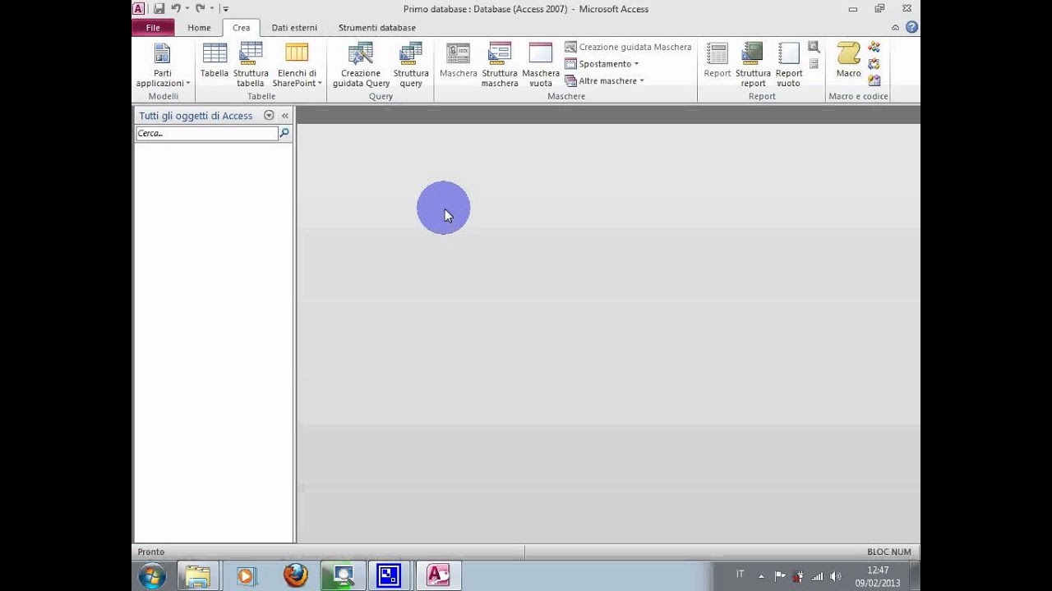Click BLOC NUM status indicator
Screen dimensions: 1052x591
tap(889, 552)
